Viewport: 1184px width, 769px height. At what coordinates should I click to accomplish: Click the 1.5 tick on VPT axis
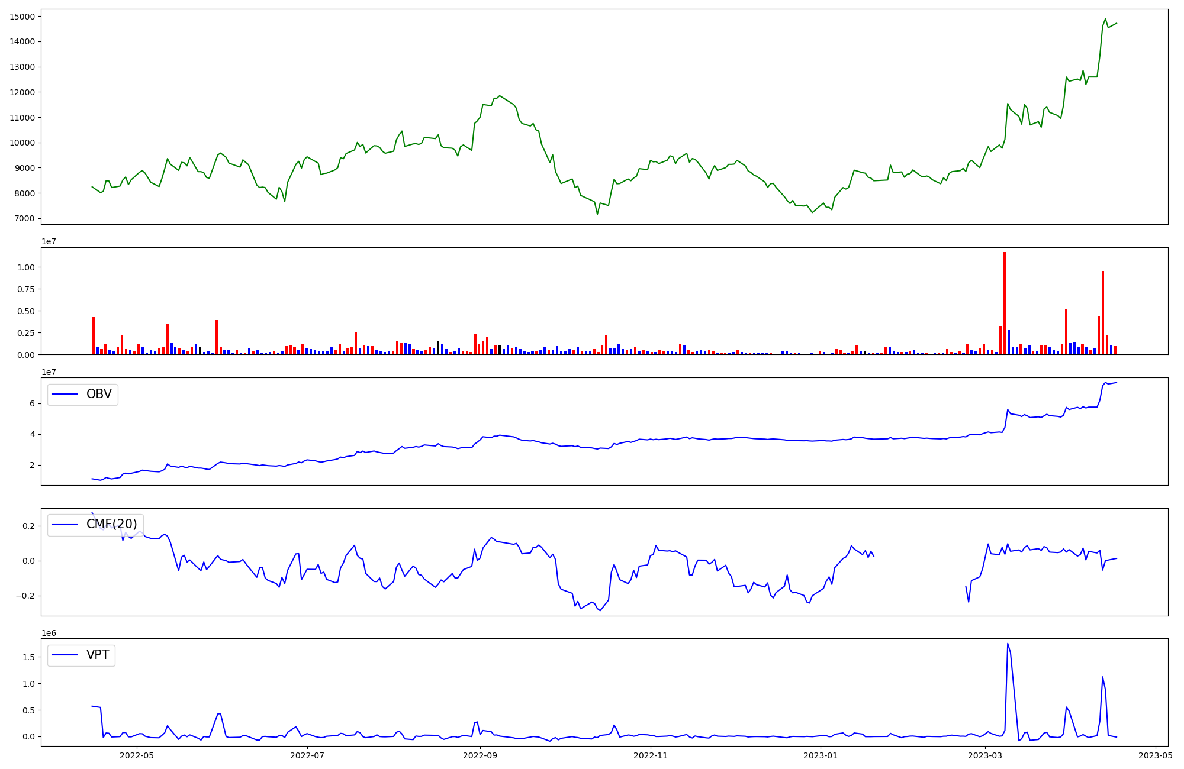click(28, 657)
